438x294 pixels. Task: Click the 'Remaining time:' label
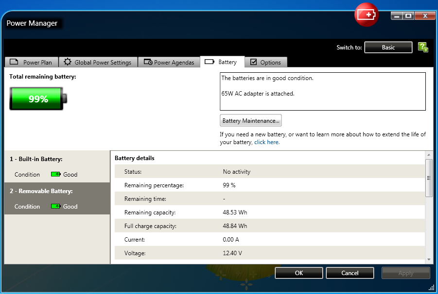[145, 199]
